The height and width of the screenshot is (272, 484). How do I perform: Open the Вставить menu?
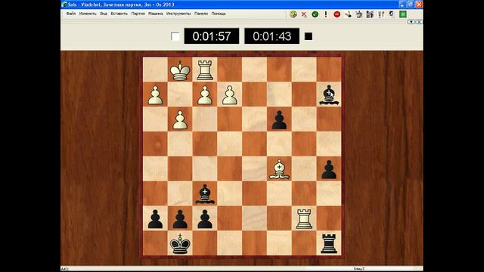[119, 14]
